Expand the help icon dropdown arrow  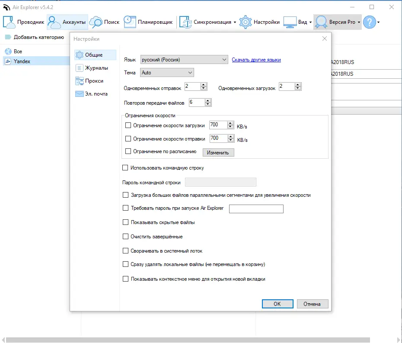coord(378,22)
